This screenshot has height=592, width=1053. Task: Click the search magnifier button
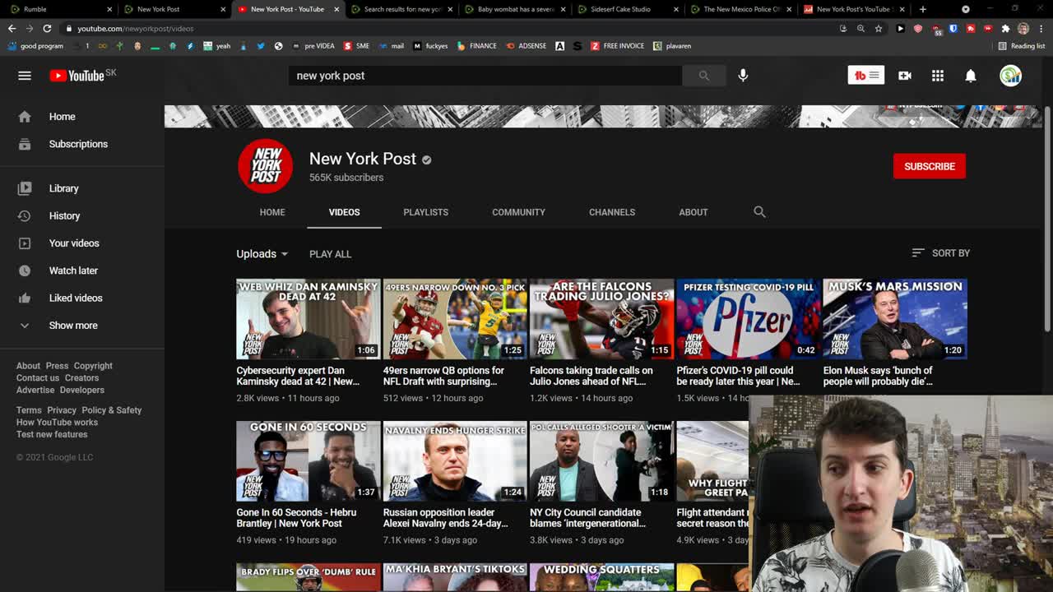pos(703,76)
